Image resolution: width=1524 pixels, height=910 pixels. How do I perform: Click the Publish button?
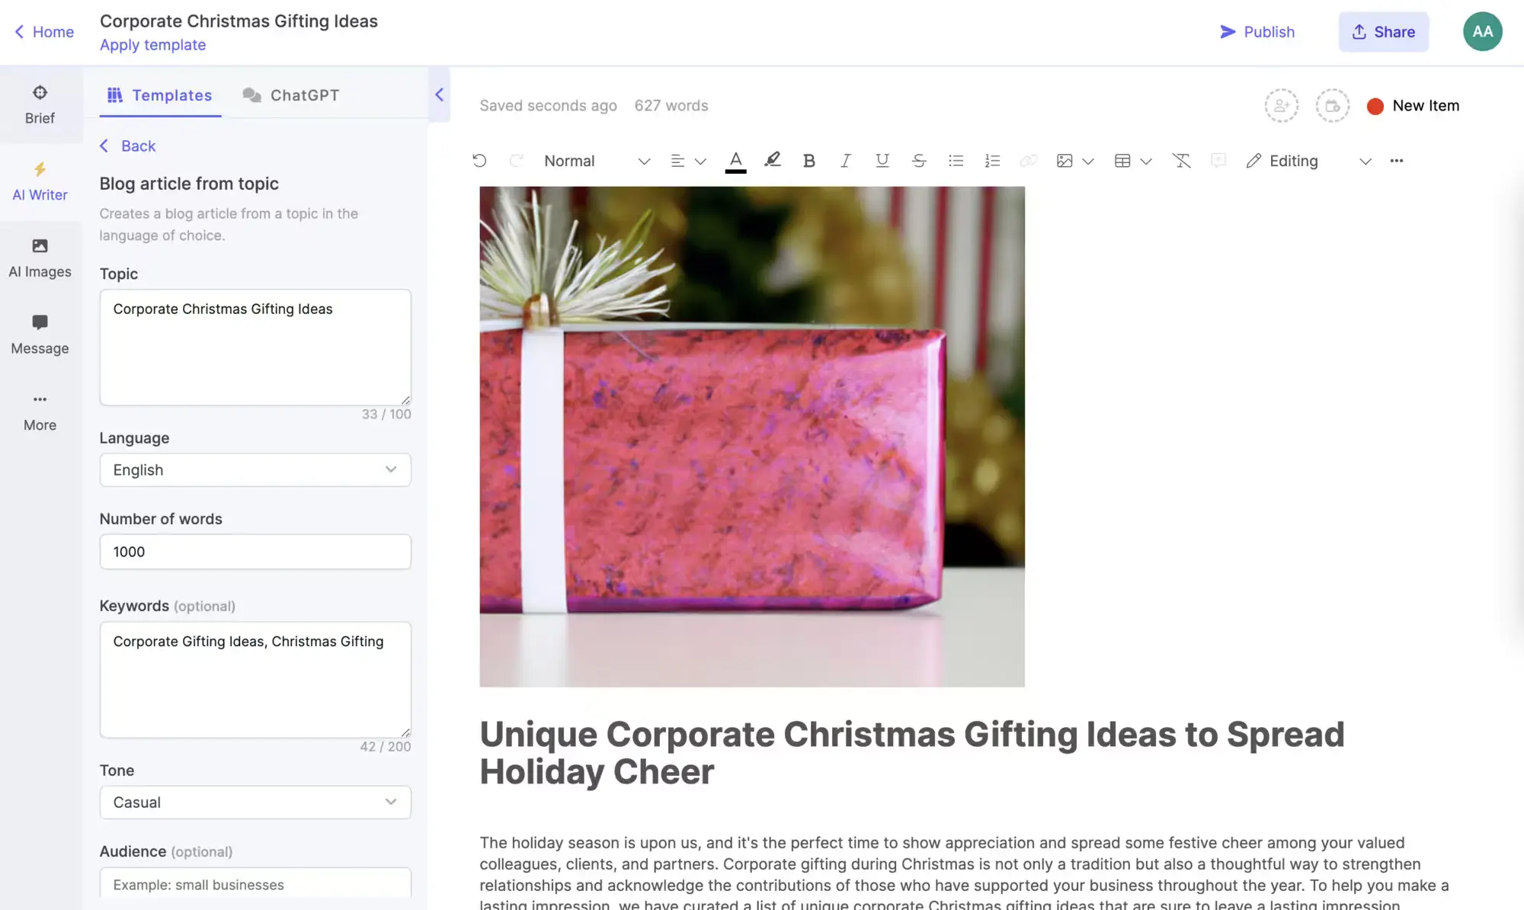click(1257, 31)
